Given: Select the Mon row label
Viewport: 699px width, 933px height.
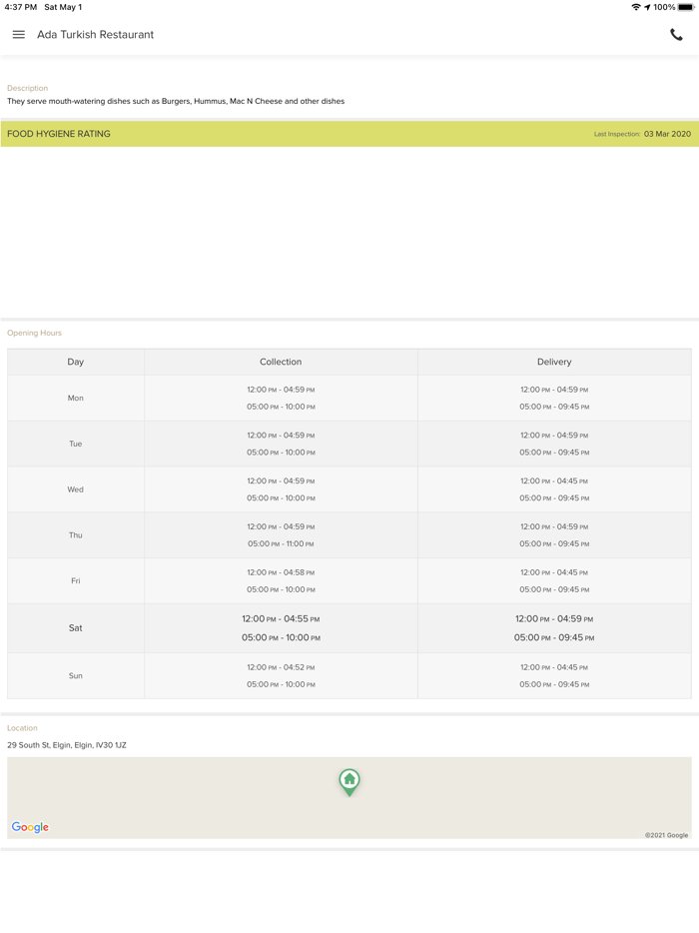Looking at the screenshot, I should 76,398.
